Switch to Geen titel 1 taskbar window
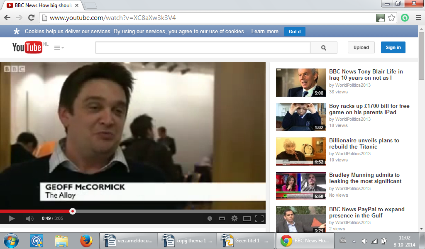425x249 pixels. pyautogui.click(x=247, y=241)
